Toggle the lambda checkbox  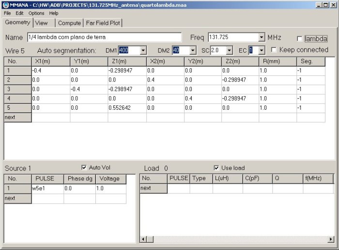tap(299, 39)
